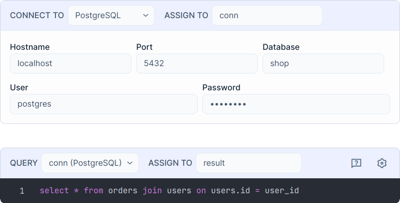
Task: Click chevron arrow beside PostgreSQL
Action: coord(145,15)
